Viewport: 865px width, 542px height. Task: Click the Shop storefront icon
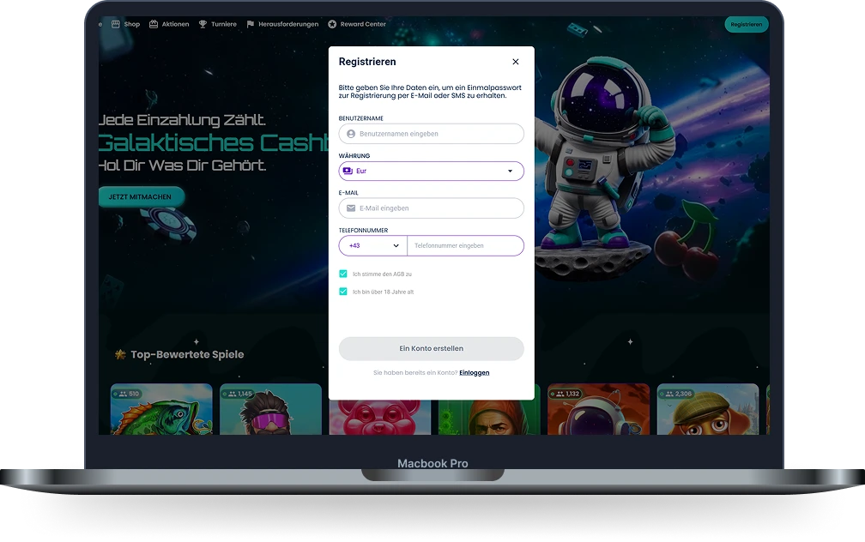115,24
